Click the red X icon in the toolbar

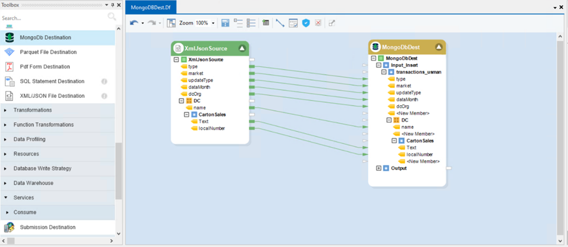click(x=318, y=23)
